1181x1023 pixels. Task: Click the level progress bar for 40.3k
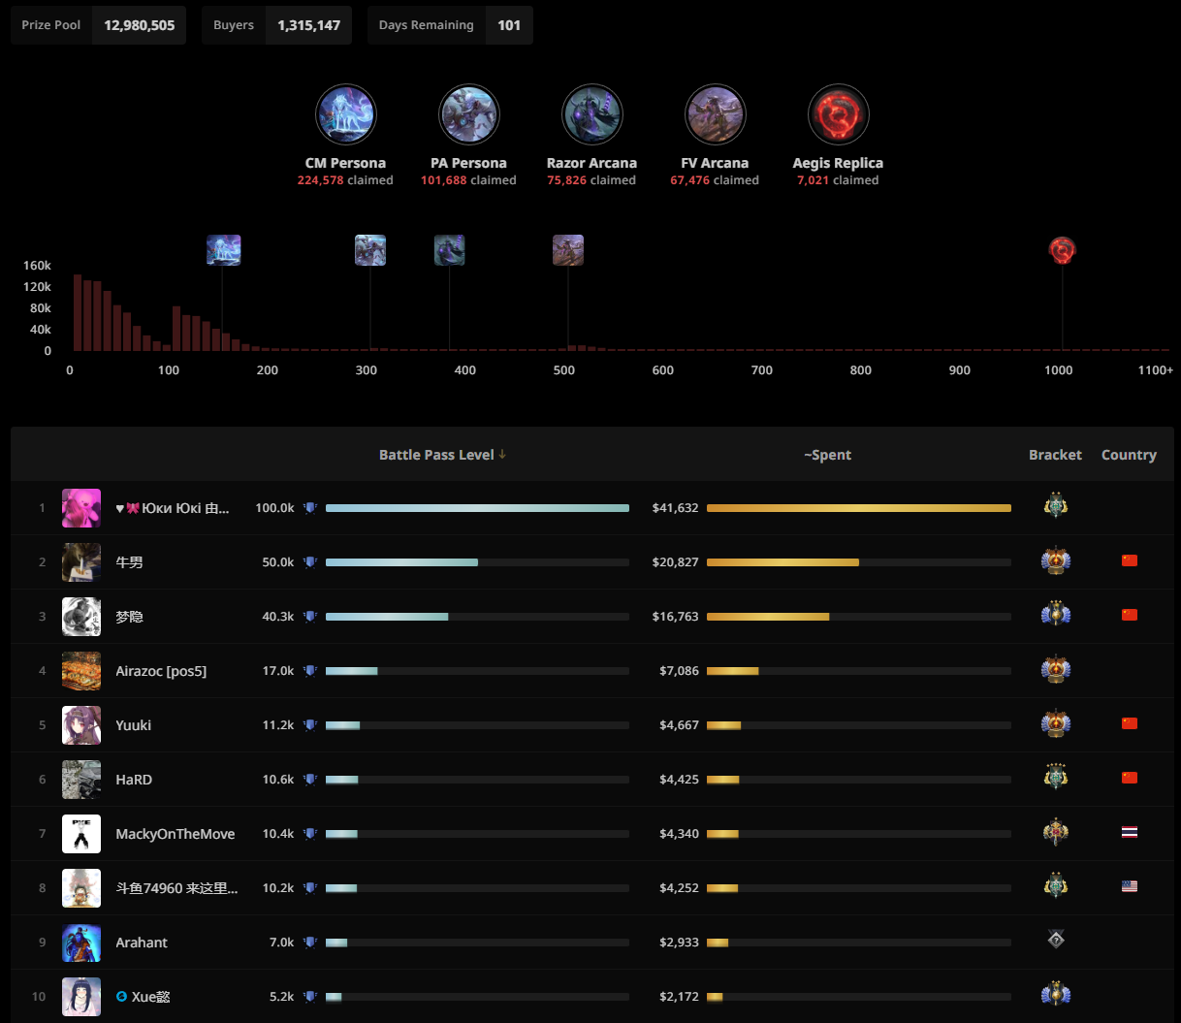[477, 617]
